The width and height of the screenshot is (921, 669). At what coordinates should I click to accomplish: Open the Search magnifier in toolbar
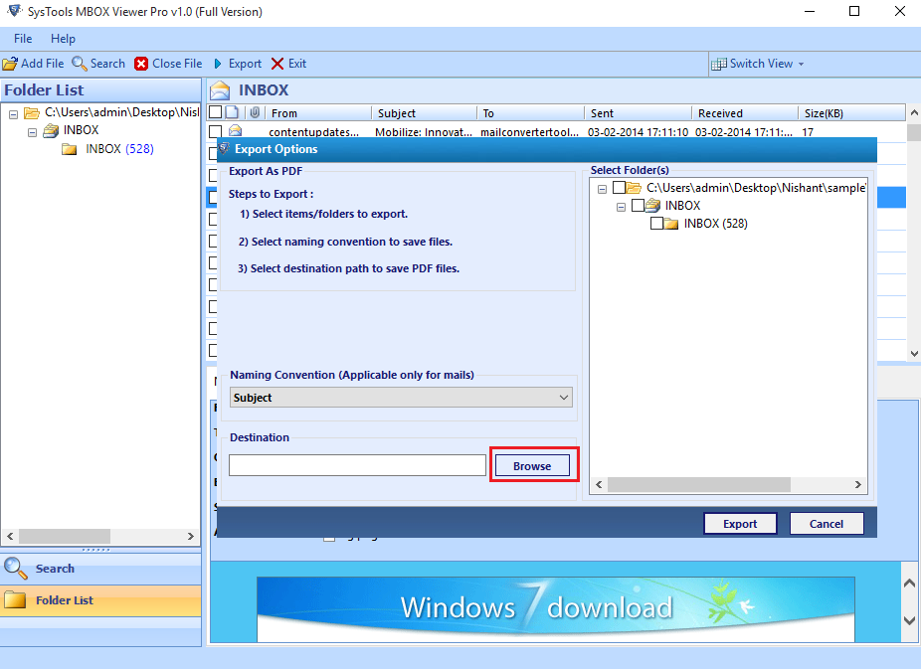pyautogui.click(x=80, y=64)
